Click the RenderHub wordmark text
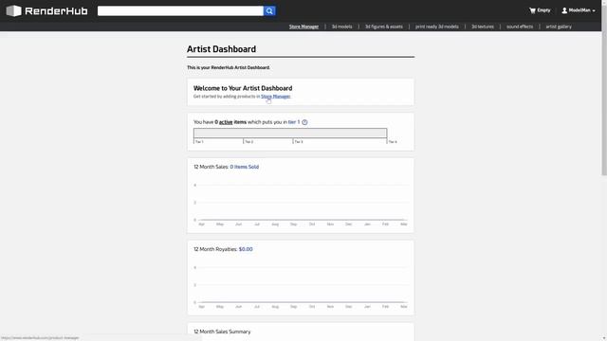607x341 pixels. pyautogui.click(x=56, y=10)
